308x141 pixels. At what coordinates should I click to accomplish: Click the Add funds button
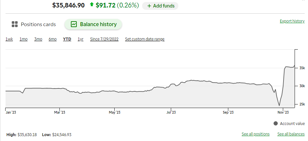point(160,6)
